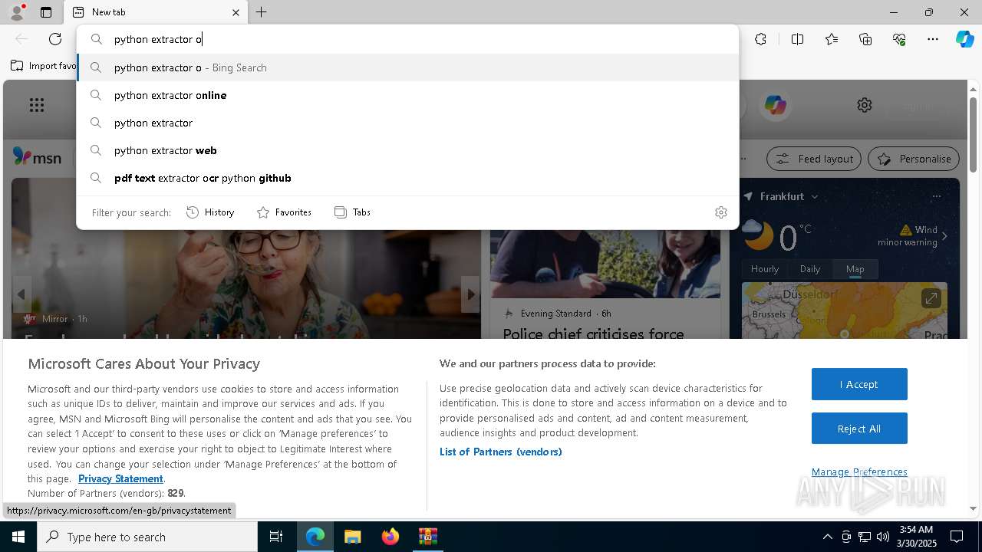Click the msn logo

tap(37, 157)
